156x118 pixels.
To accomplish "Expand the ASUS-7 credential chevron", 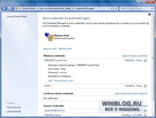I will point(145,86).
